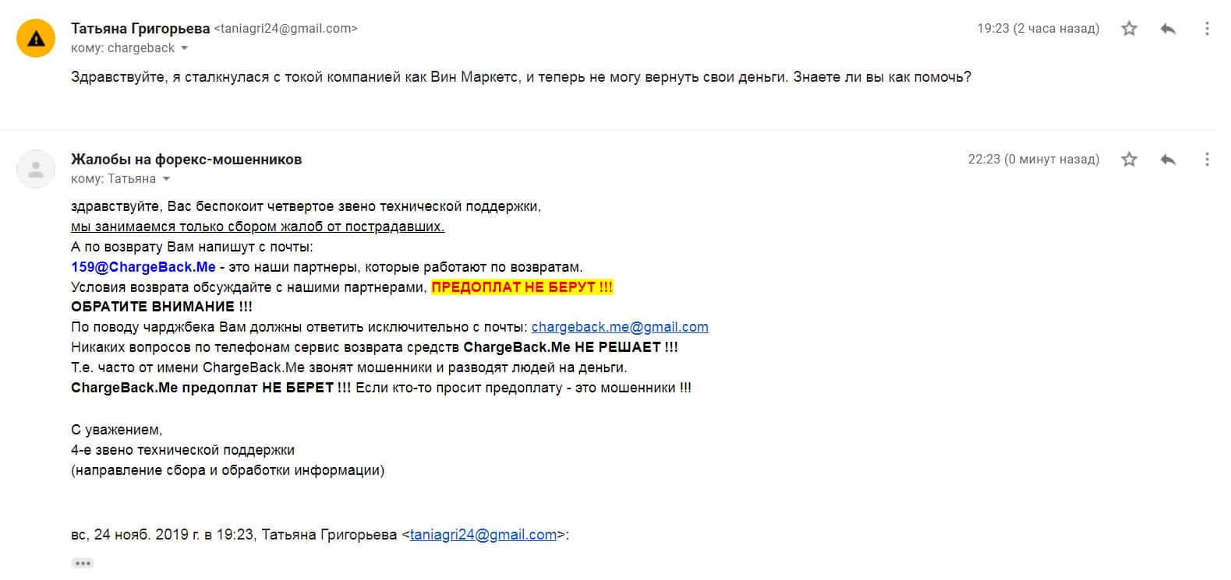Star the first email from Татьяна Григорьева

(x=1129, y=29)
